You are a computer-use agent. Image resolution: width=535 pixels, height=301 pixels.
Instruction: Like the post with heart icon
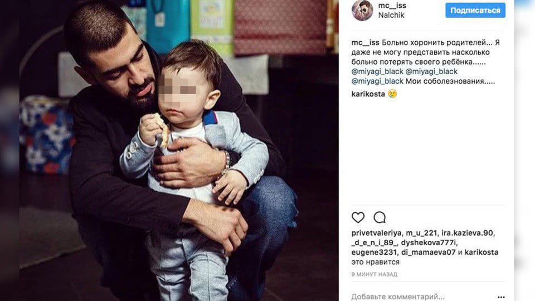358,217
